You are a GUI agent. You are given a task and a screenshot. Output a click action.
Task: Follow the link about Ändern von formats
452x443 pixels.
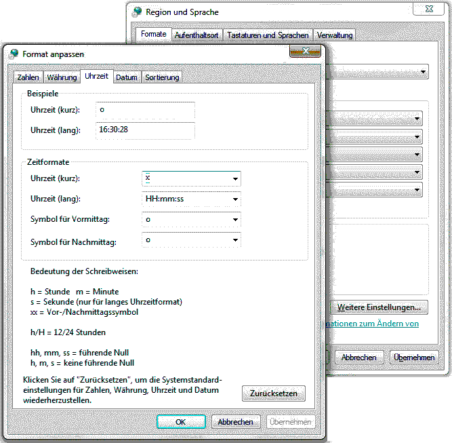pos(371,324)
